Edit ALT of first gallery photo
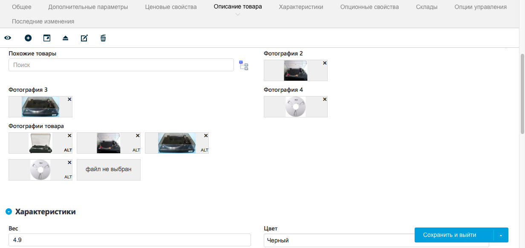 click(68, 150)
